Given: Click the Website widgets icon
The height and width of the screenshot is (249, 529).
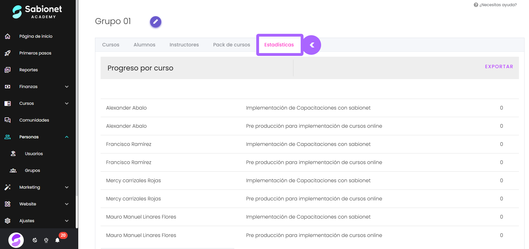Looking at the screenshot, I should [8, 204].
